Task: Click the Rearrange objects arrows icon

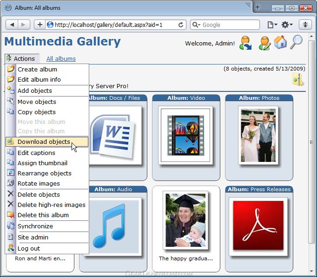Action: (11, 173)
